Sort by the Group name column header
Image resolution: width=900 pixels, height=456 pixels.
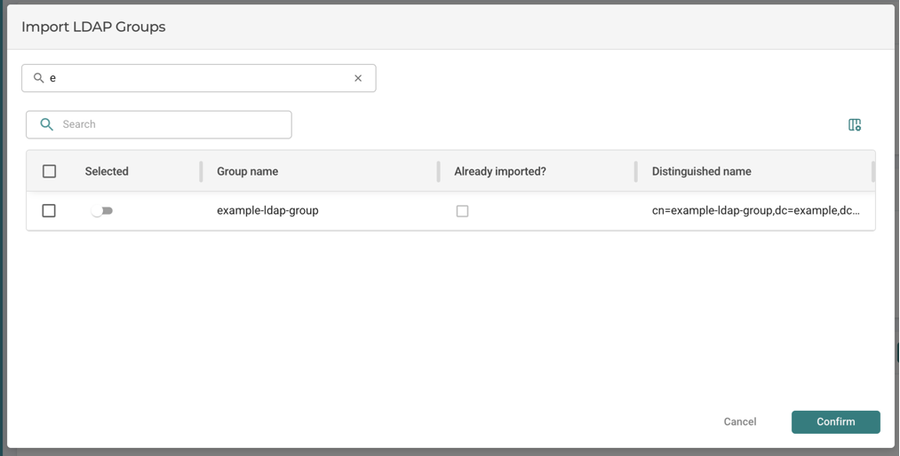point(247,171)
